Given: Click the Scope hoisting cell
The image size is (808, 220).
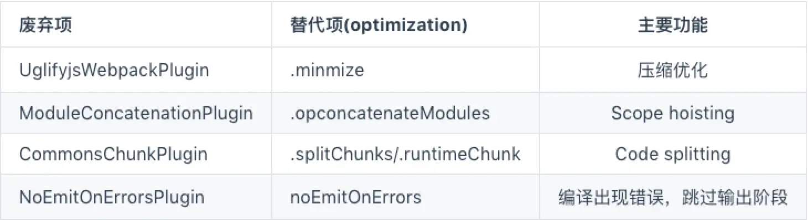Looking at the screenshot, I should (672, 113).
